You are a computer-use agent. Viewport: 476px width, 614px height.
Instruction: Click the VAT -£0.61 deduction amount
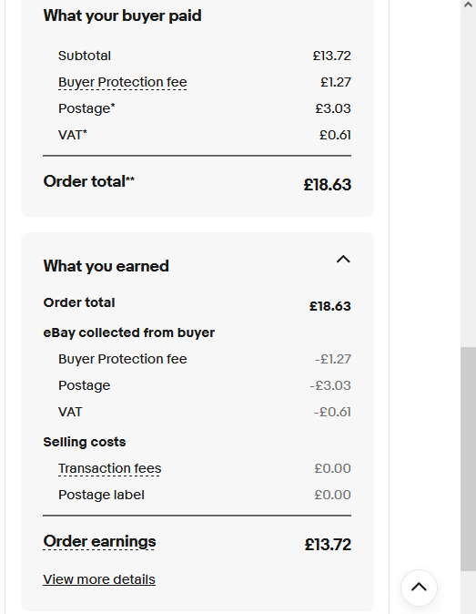point(332,412)
